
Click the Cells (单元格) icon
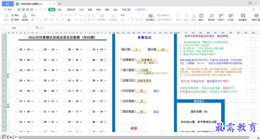tap(212, 16)
